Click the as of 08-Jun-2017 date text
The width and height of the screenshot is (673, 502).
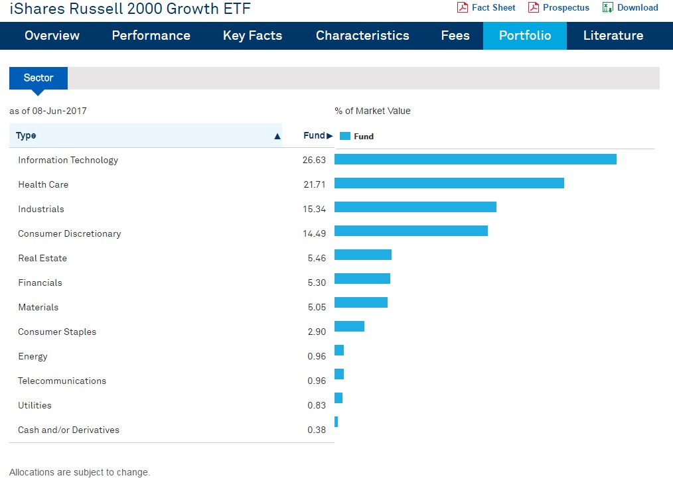pos(48,111)
